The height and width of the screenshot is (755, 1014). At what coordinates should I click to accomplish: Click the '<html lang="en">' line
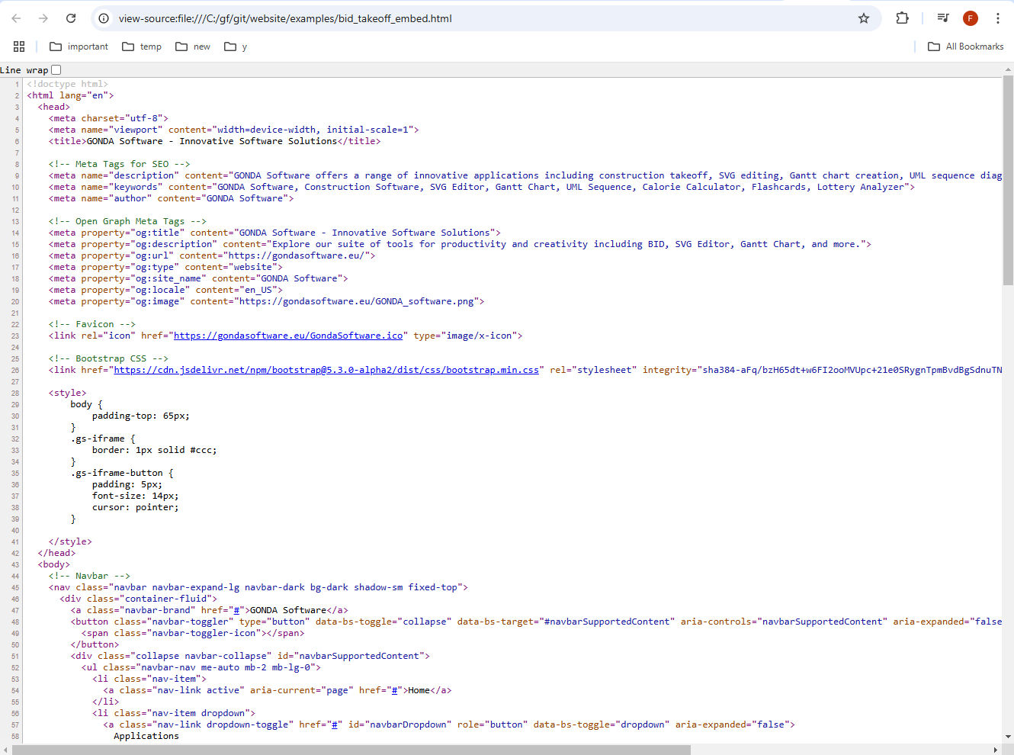[x=70, y=95]
